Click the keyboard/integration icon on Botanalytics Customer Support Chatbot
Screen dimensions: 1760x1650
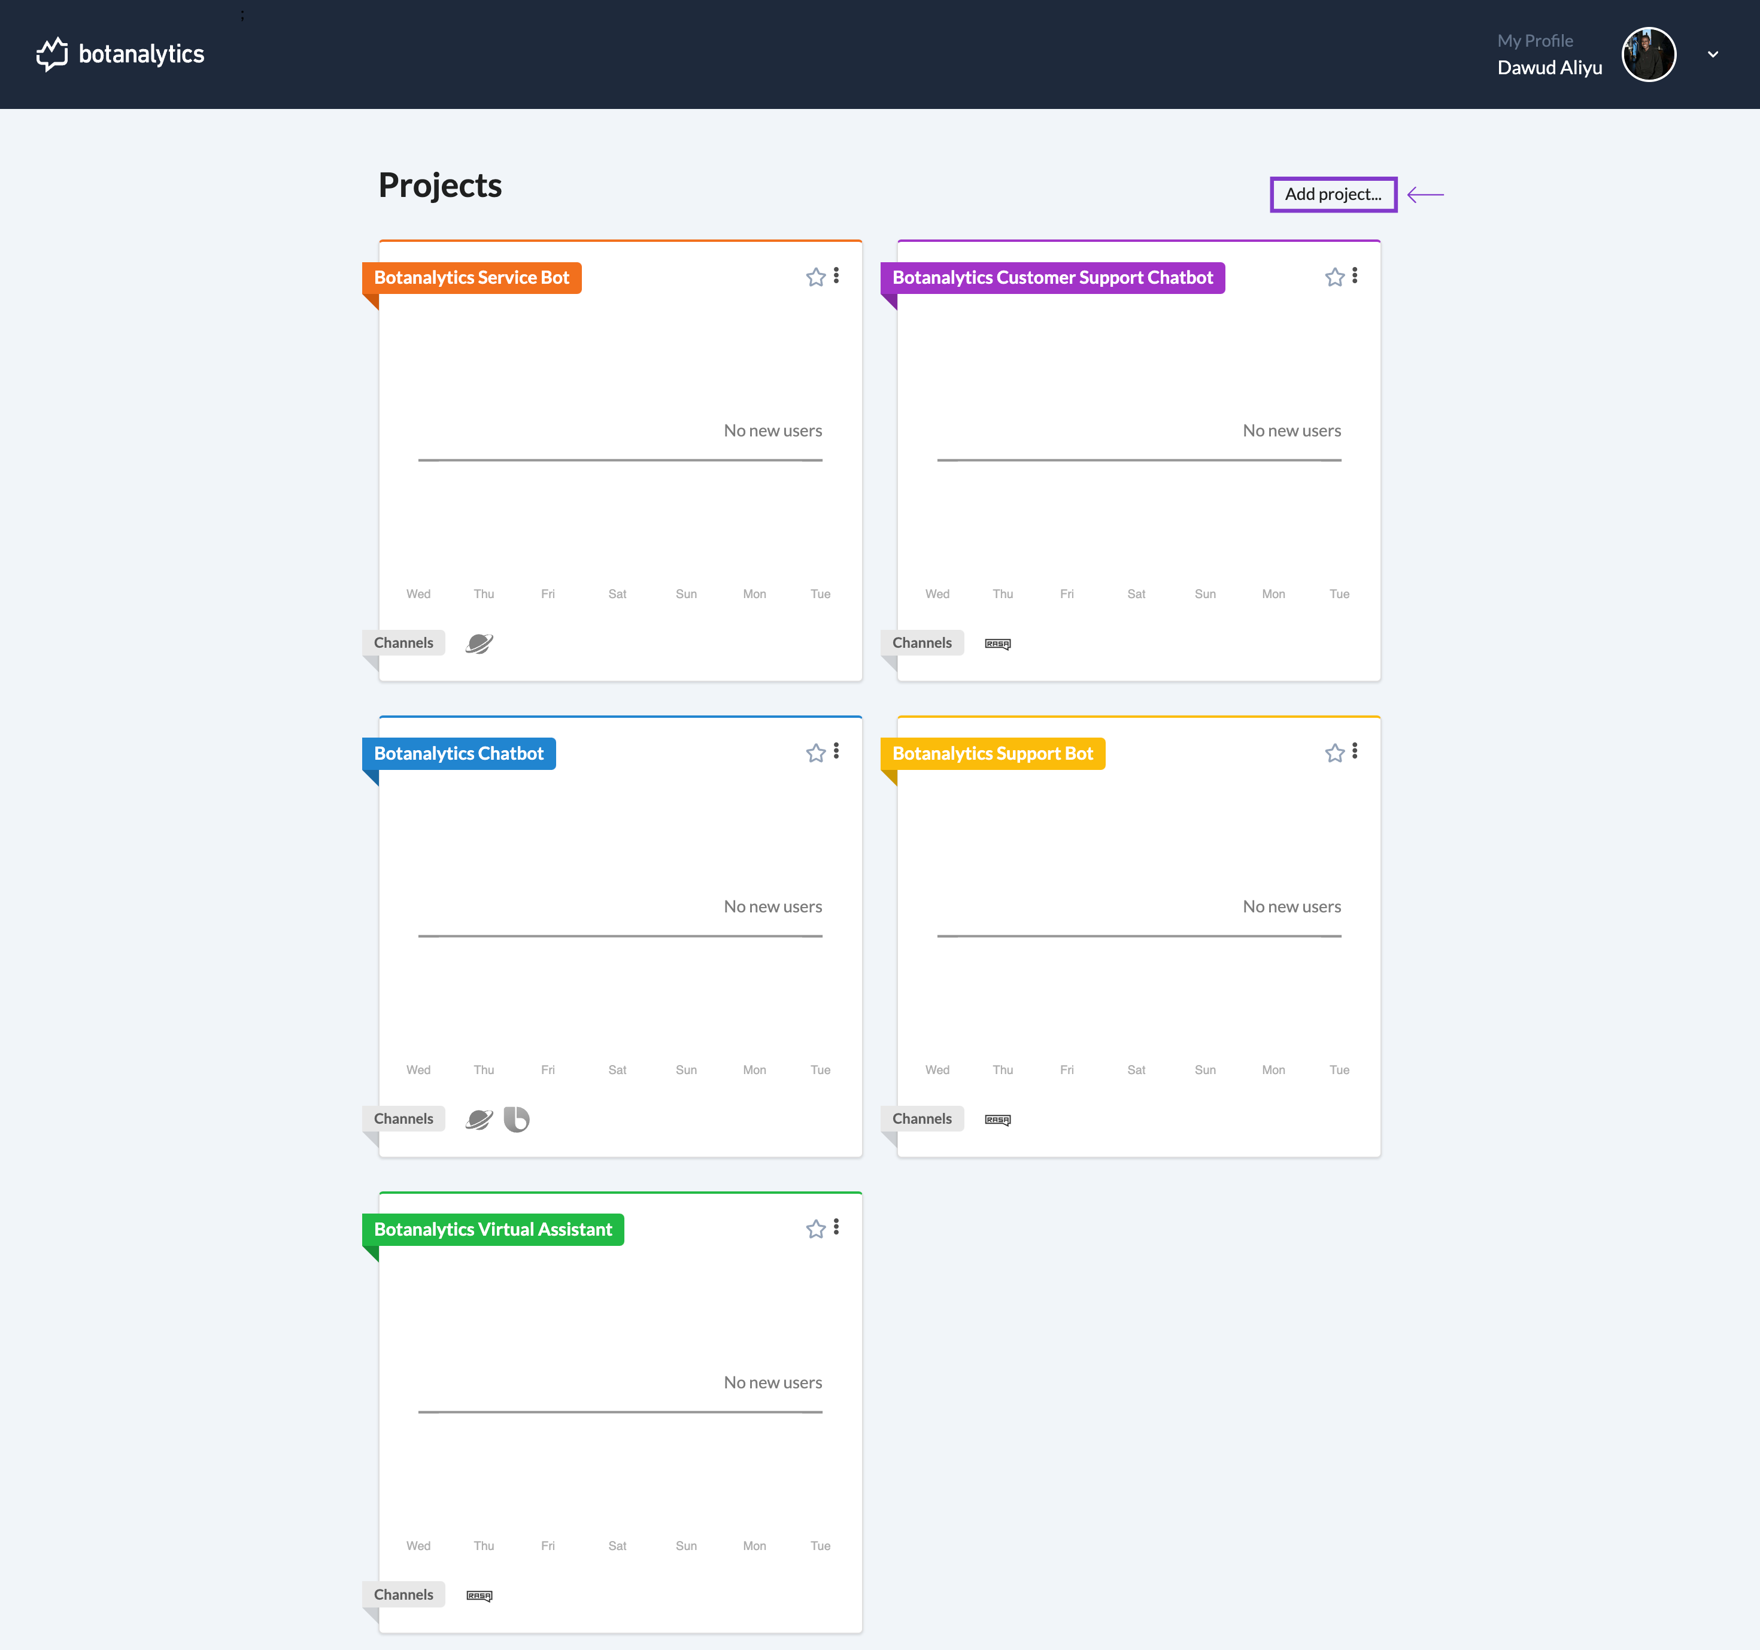(997, 642)
